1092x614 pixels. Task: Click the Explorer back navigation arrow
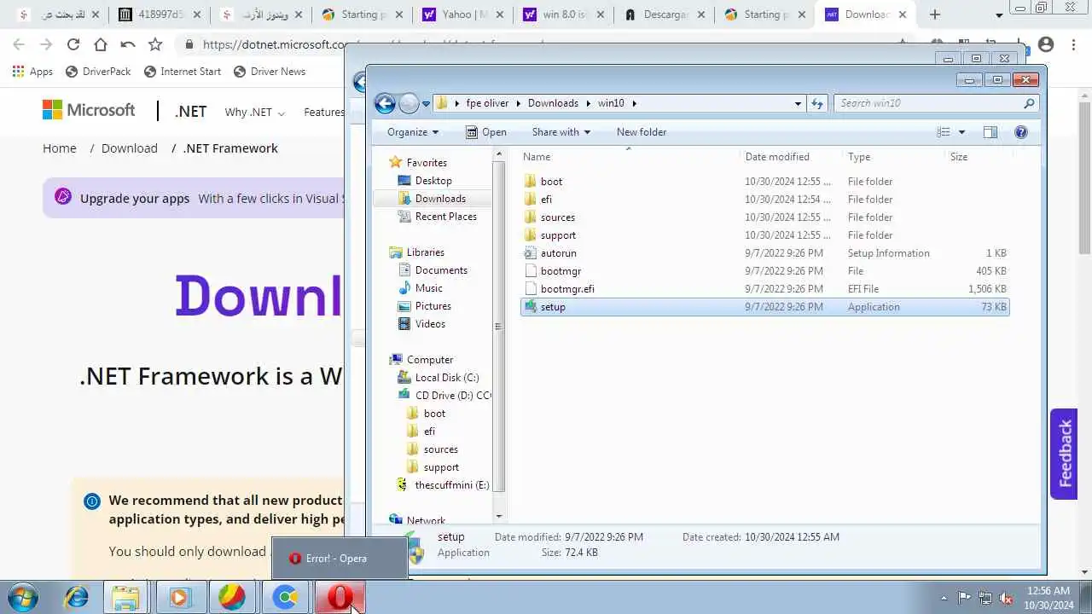[385, 103]
